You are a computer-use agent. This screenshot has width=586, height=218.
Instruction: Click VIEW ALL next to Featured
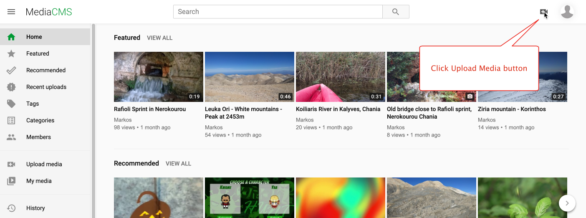(x=159, y=38)
